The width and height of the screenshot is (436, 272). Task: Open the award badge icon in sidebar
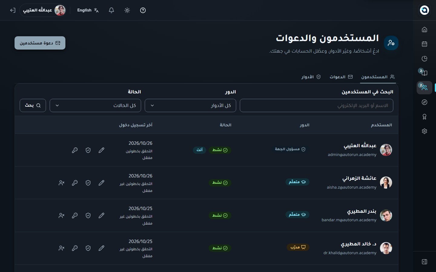(x=424, y=117)
